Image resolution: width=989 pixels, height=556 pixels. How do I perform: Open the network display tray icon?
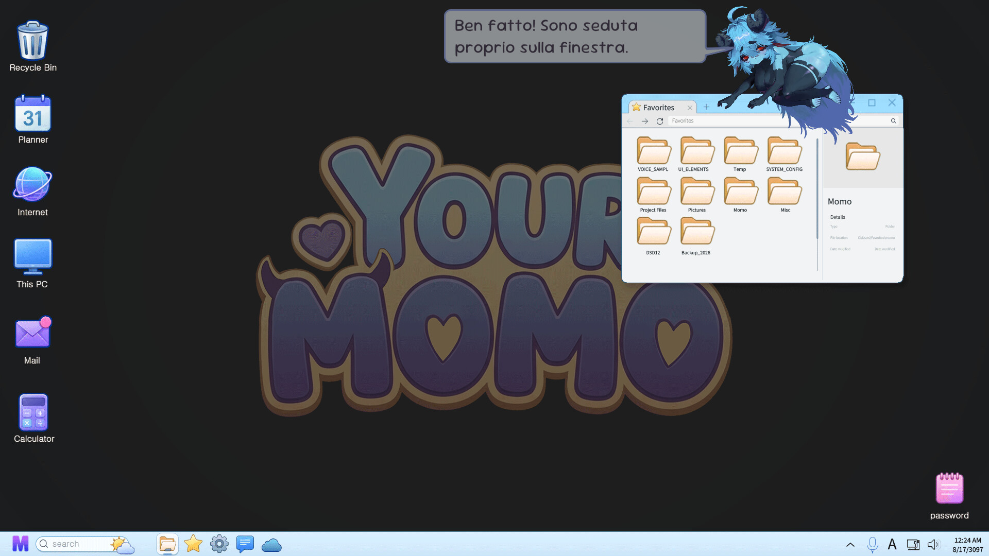pyautogui.click(x=913, y=544)
